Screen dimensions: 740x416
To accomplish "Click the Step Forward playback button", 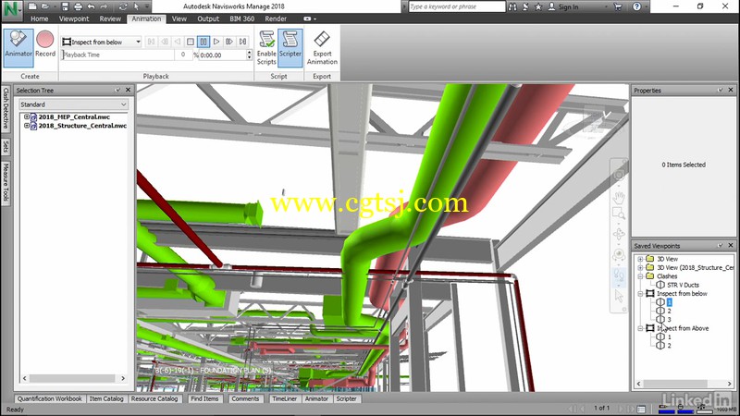I will [229, 42].
